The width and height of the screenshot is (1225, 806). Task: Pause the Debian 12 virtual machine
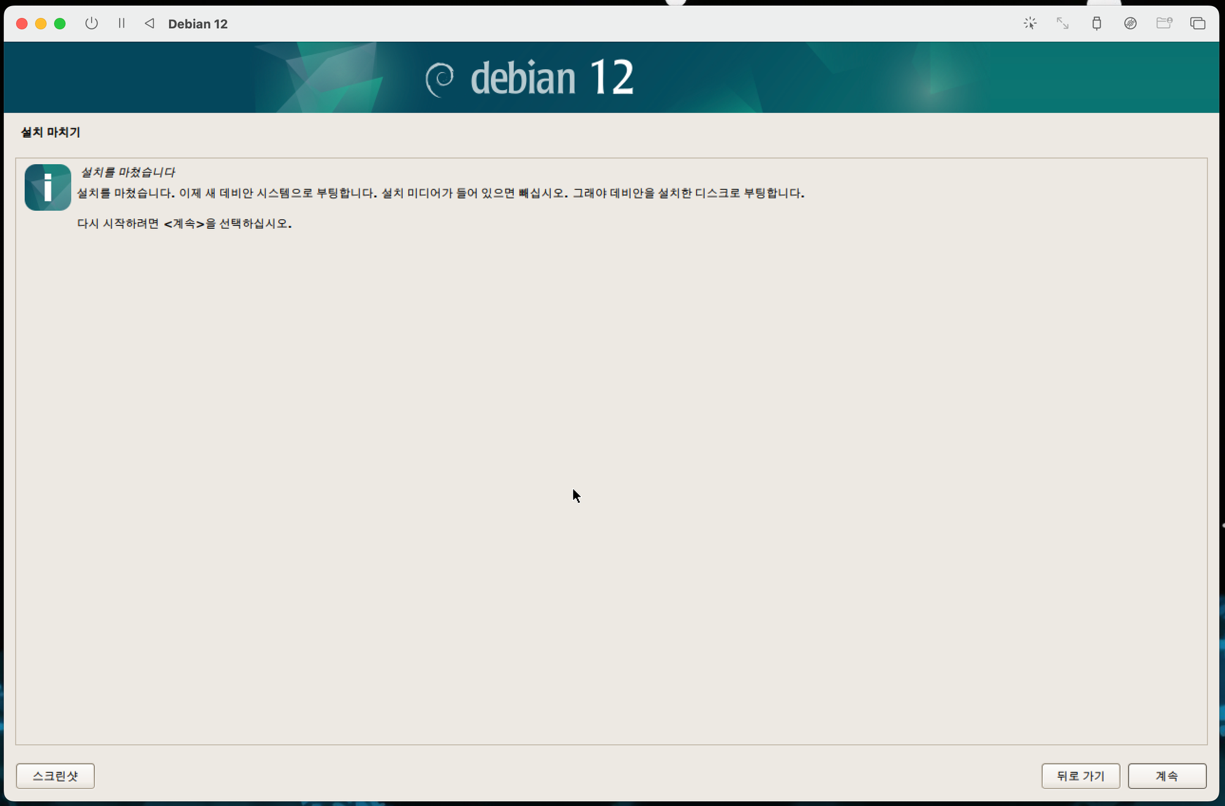121,23
